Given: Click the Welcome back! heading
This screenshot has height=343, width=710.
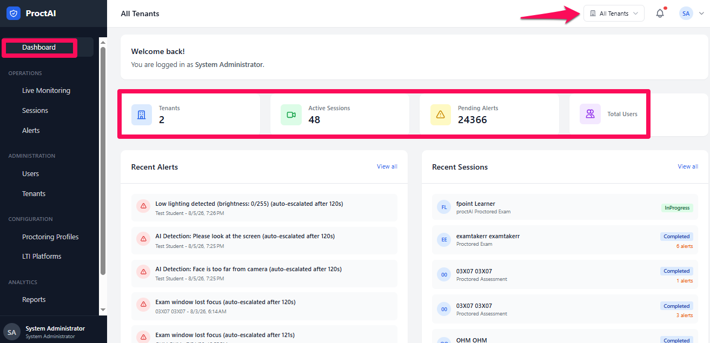Looking at the screenshot, I should coord(158,51).
